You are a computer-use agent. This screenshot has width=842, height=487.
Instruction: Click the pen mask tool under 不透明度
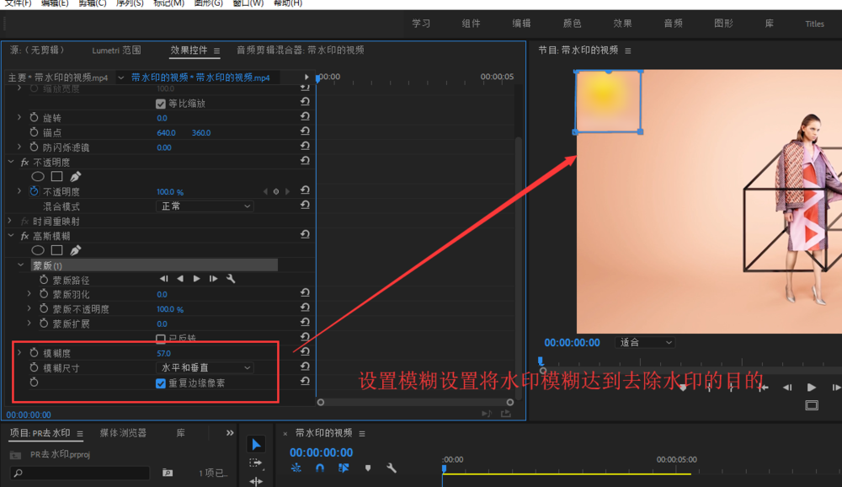click(76, 177)
